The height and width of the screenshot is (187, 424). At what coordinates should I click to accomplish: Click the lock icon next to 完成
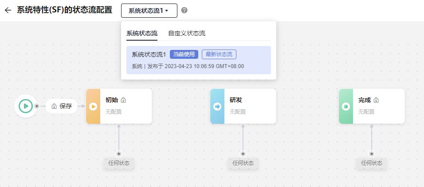pos(376,100)
